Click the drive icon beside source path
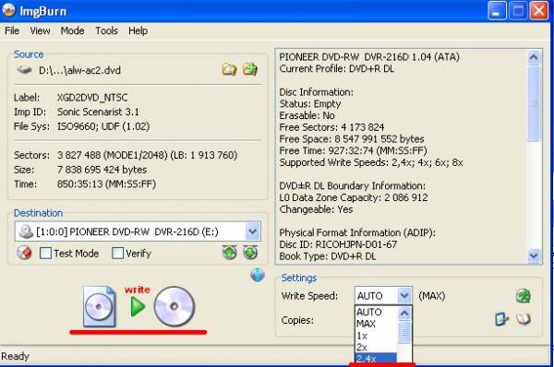The image size is (554, 367). [24, 70]
